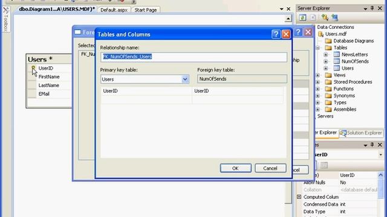Pin the Server Explorer panel
The width and height of the screenshot is (387, 217).
pyautogui.click(x=372, y=8)
